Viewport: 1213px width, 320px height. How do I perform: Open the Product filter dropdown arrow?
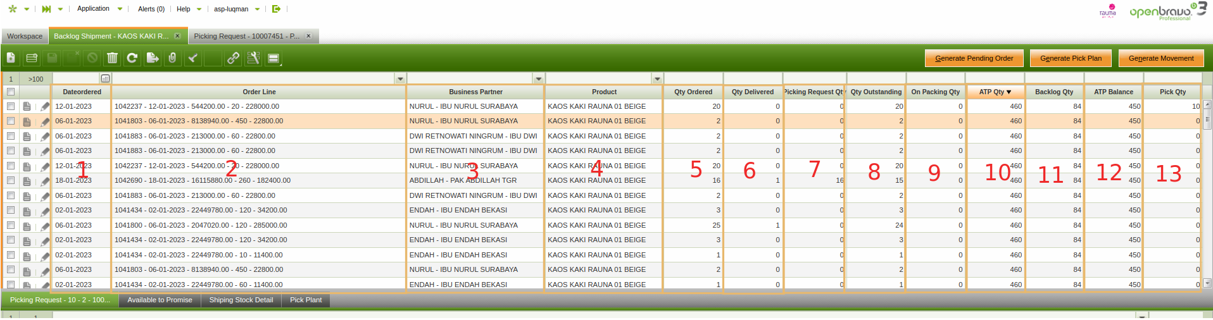point(657,79)
